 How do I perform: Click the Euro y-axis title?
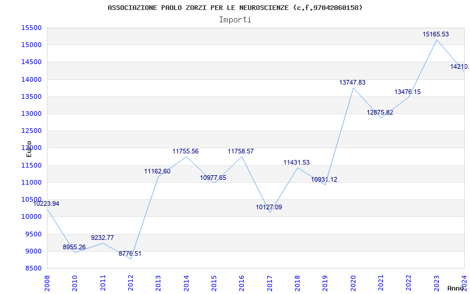click(x=29, y=149)
